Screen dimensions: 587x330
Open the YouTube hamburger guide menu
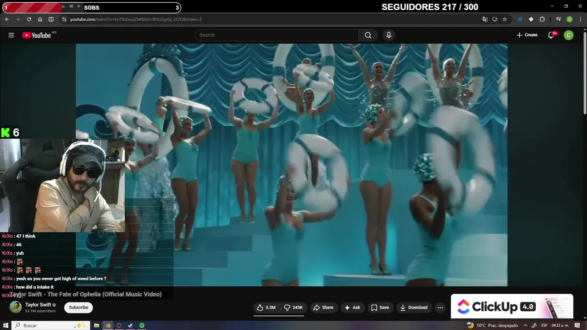[x=11, y=35]
